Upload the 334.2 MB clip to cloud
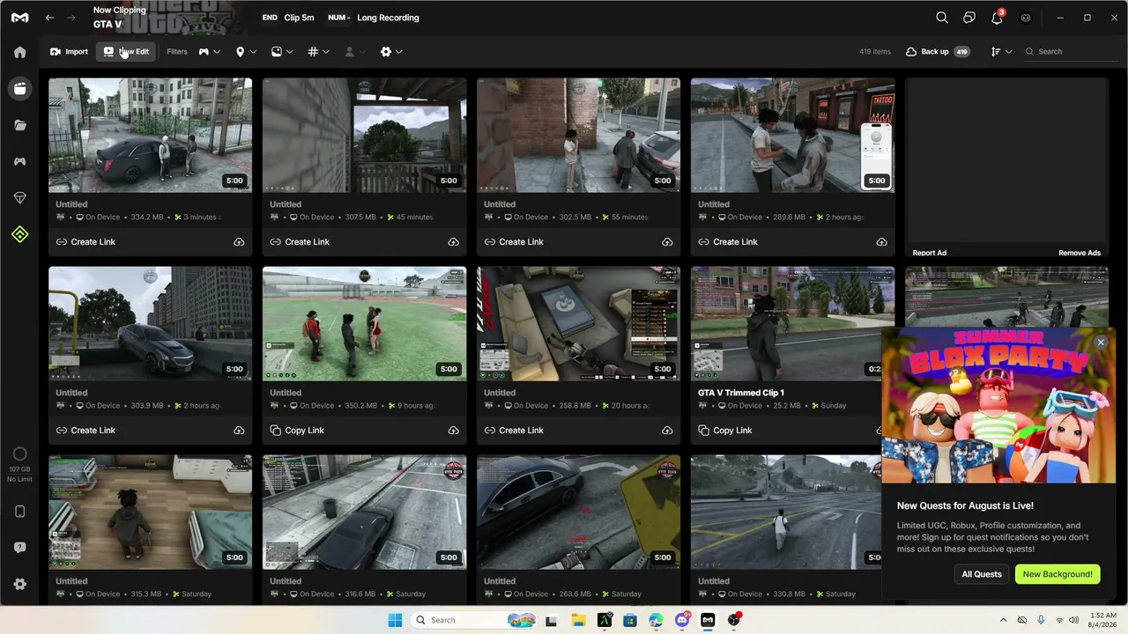 [239, 242]
